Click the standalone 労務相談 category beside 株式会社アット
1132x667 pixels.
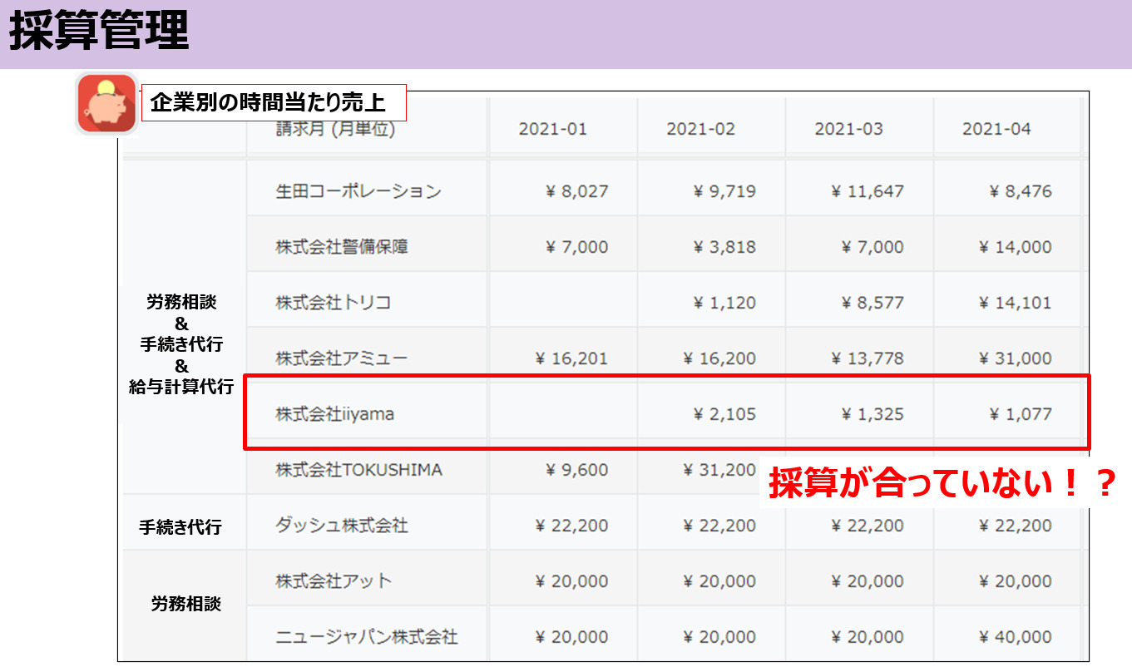coord(186,605)
